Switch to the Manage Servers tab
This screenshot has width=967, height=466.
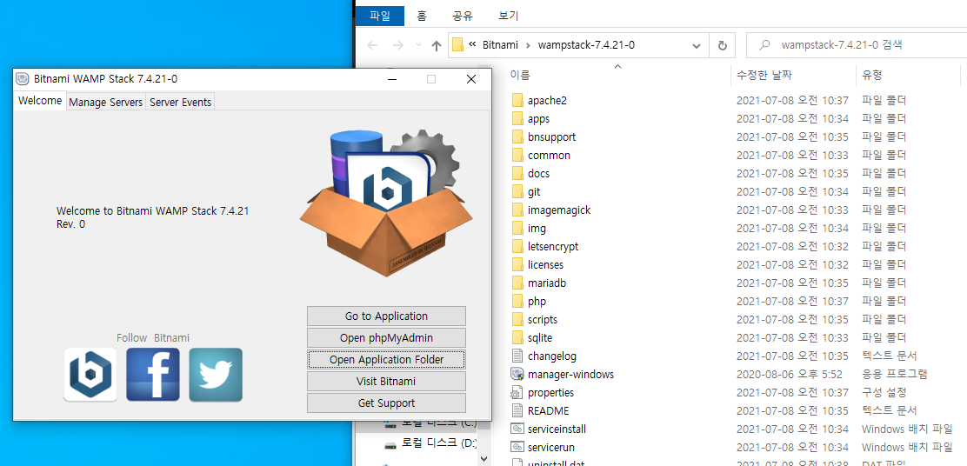click(106, 103)
